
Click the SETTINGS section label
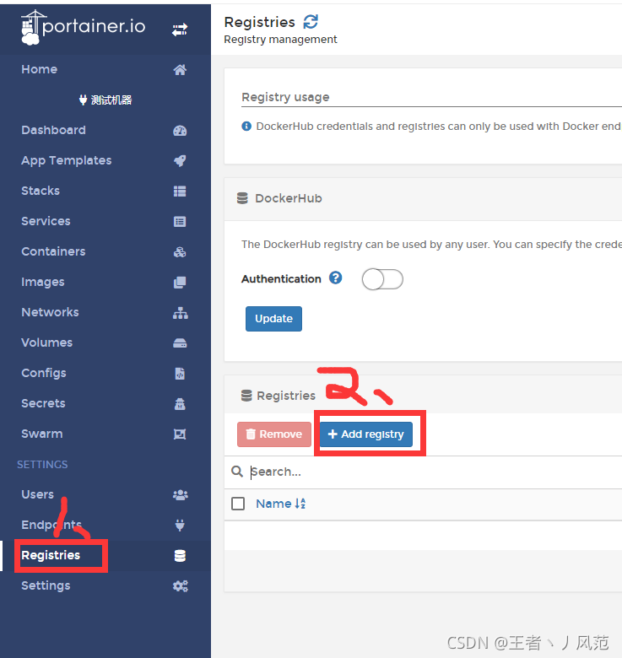point(42,465)
